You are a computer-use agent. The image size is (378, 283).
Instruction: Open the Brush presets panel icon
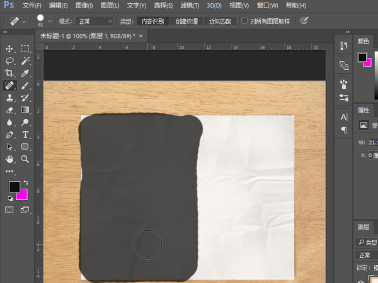click(343, 84)
